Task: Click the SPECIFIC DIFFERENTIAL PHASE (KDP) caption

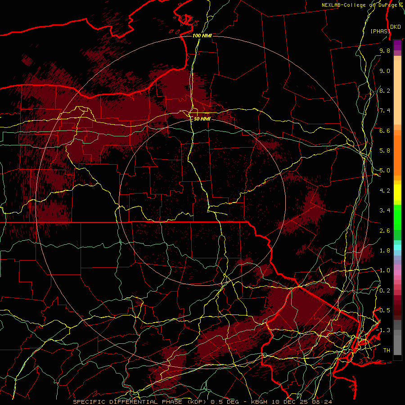Action: [x=139, y=402]
